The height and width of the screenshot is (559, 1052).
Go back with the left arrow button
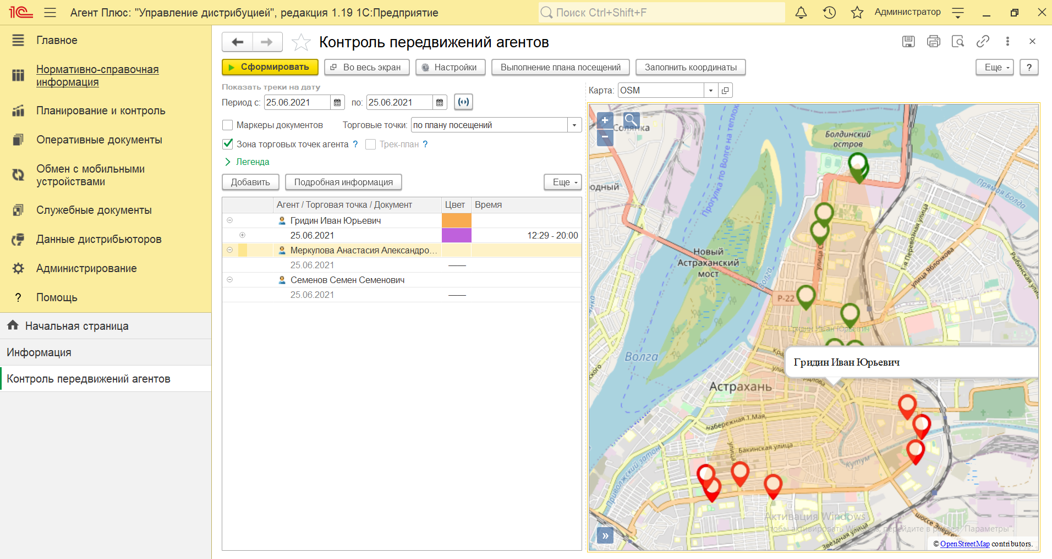[238, 42]
